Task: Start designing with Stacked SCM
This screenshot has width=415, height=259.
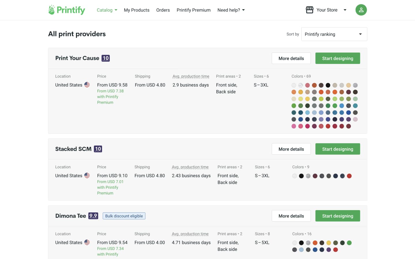Action: click(337, 149)
